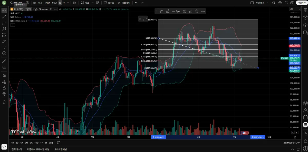Toggle lock on the selected Fibonacci drawing

click(191, 11)
